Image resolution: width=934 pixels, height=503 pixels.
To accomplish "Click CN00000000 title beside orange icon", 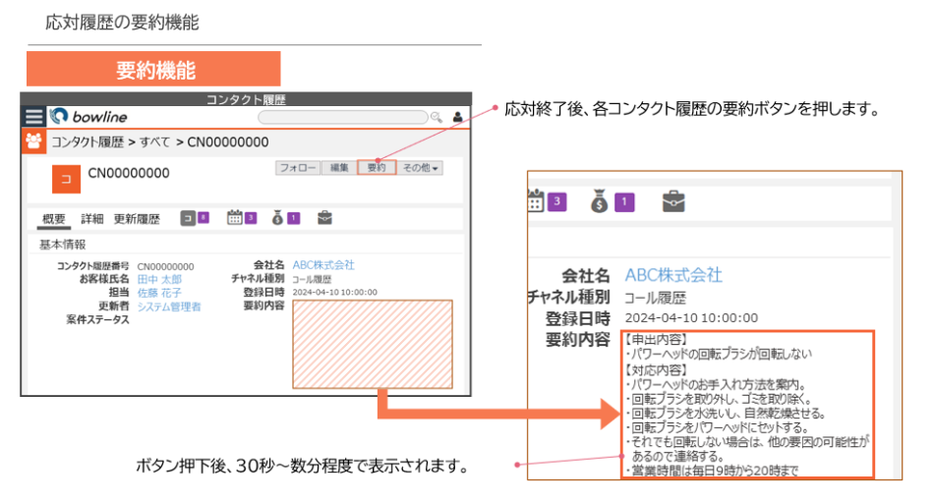I will coord(129,173).
